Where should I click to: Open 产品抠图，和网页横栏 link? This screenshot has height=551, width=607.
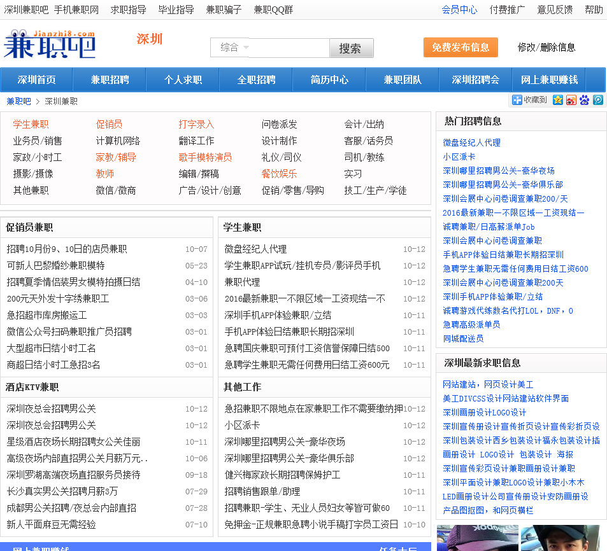[x=488, y=510]
